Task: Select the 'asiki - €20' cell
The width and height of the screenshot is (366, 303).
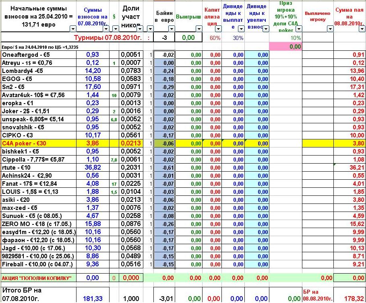Action: [39, 200]
